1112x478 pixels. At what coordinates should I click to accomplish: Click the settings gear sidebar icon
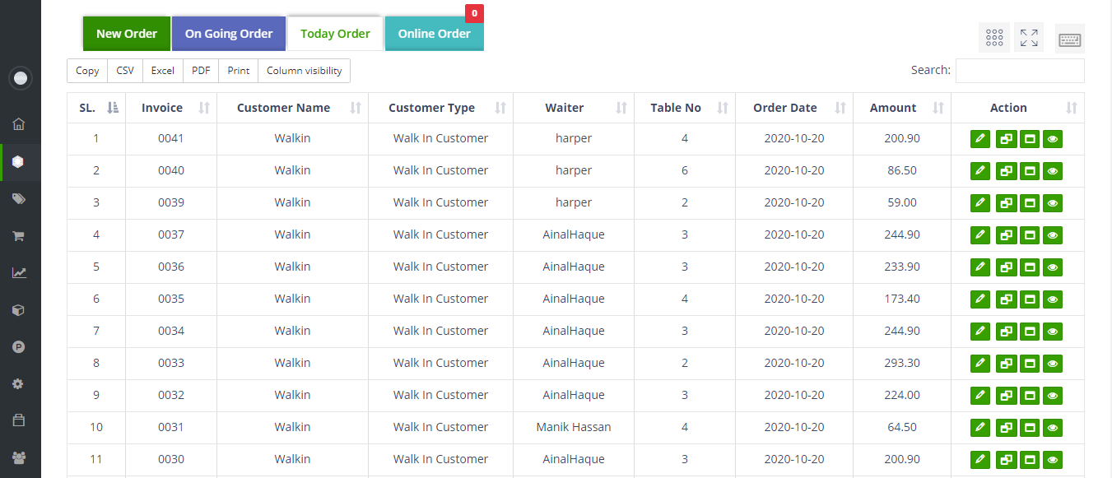coord(19,384)
